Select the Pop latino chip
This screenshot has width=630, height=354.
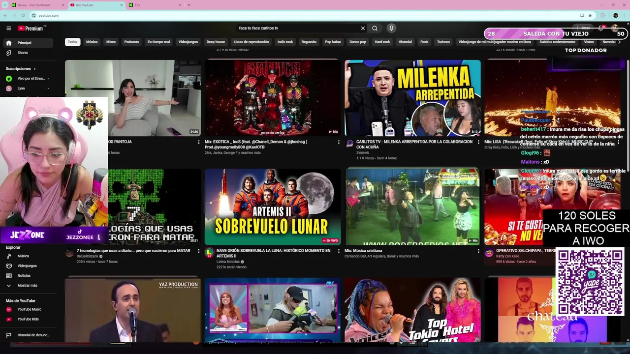(333, 42)
